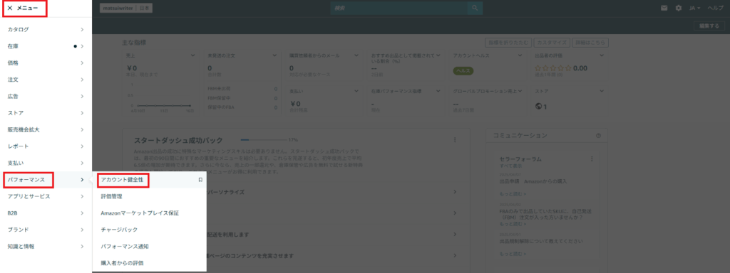Expand the 在庫 chevron arrow
This screenshot has width=730, height=273.
coord(82,46)
